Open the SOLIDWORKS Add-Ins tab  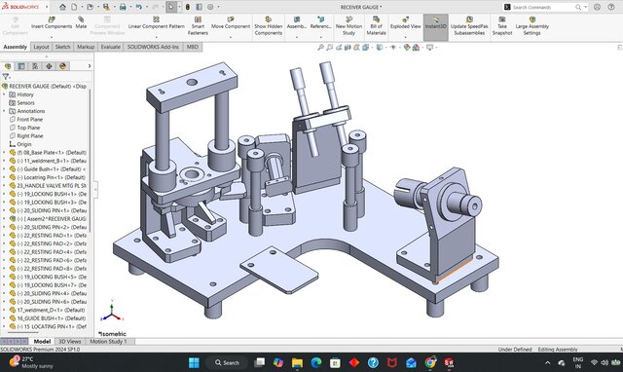153,47
